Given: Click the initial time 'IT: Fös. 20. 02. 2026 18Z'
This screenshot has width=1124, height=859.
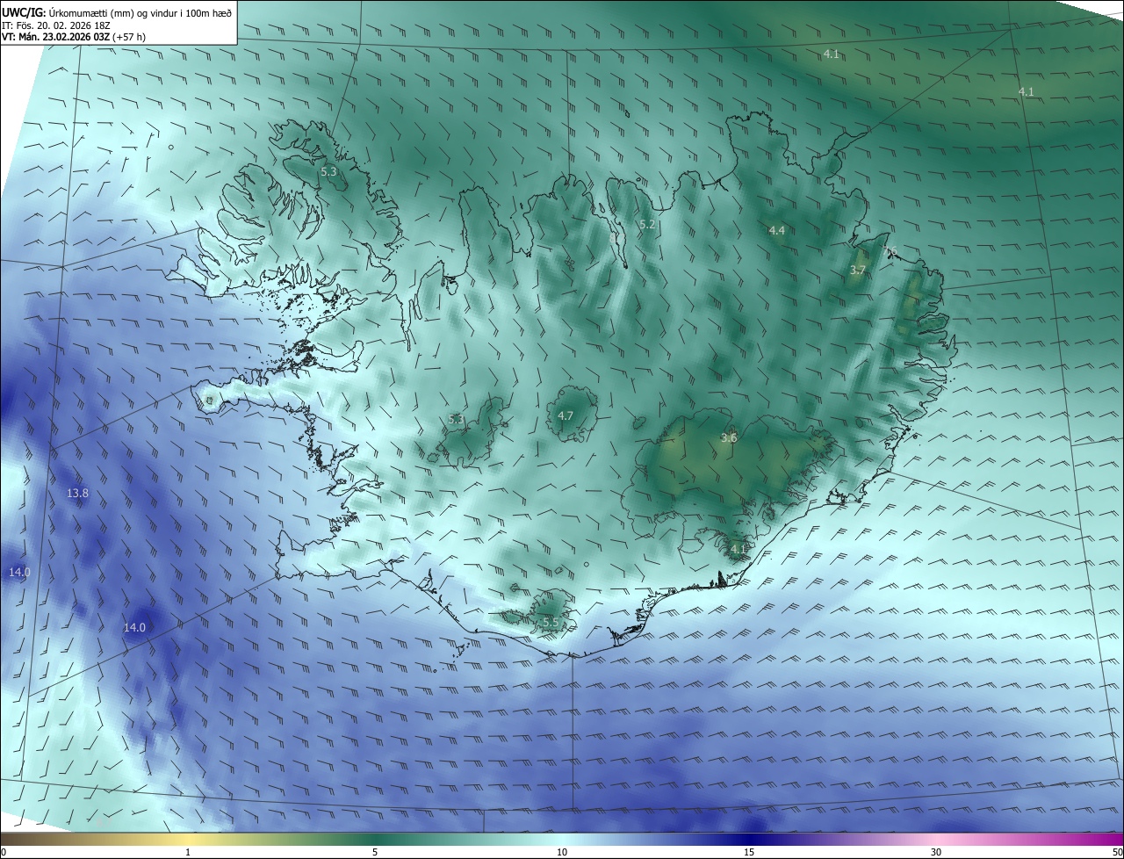Looking at the screenshot, I should tap(57, 25).
